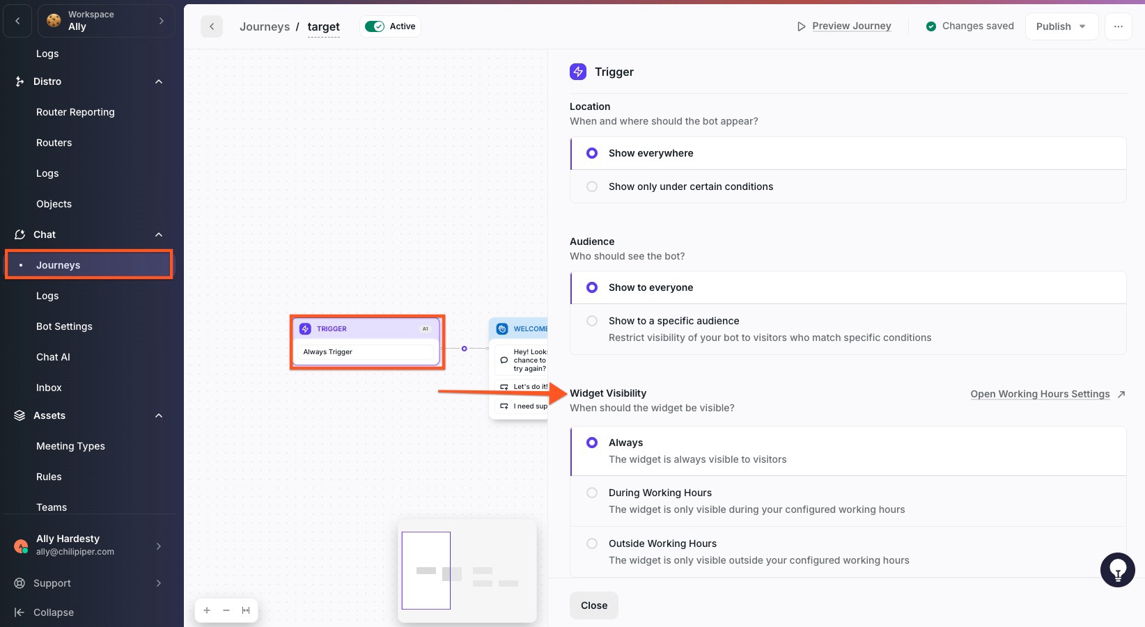
Task: Collapse the Distro section
Action: [159, 81]
